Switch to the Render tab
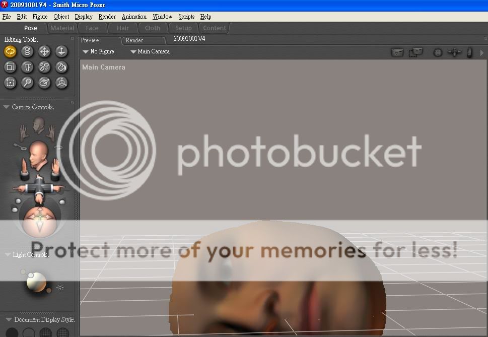488x337 pixels. coord(134,40)
